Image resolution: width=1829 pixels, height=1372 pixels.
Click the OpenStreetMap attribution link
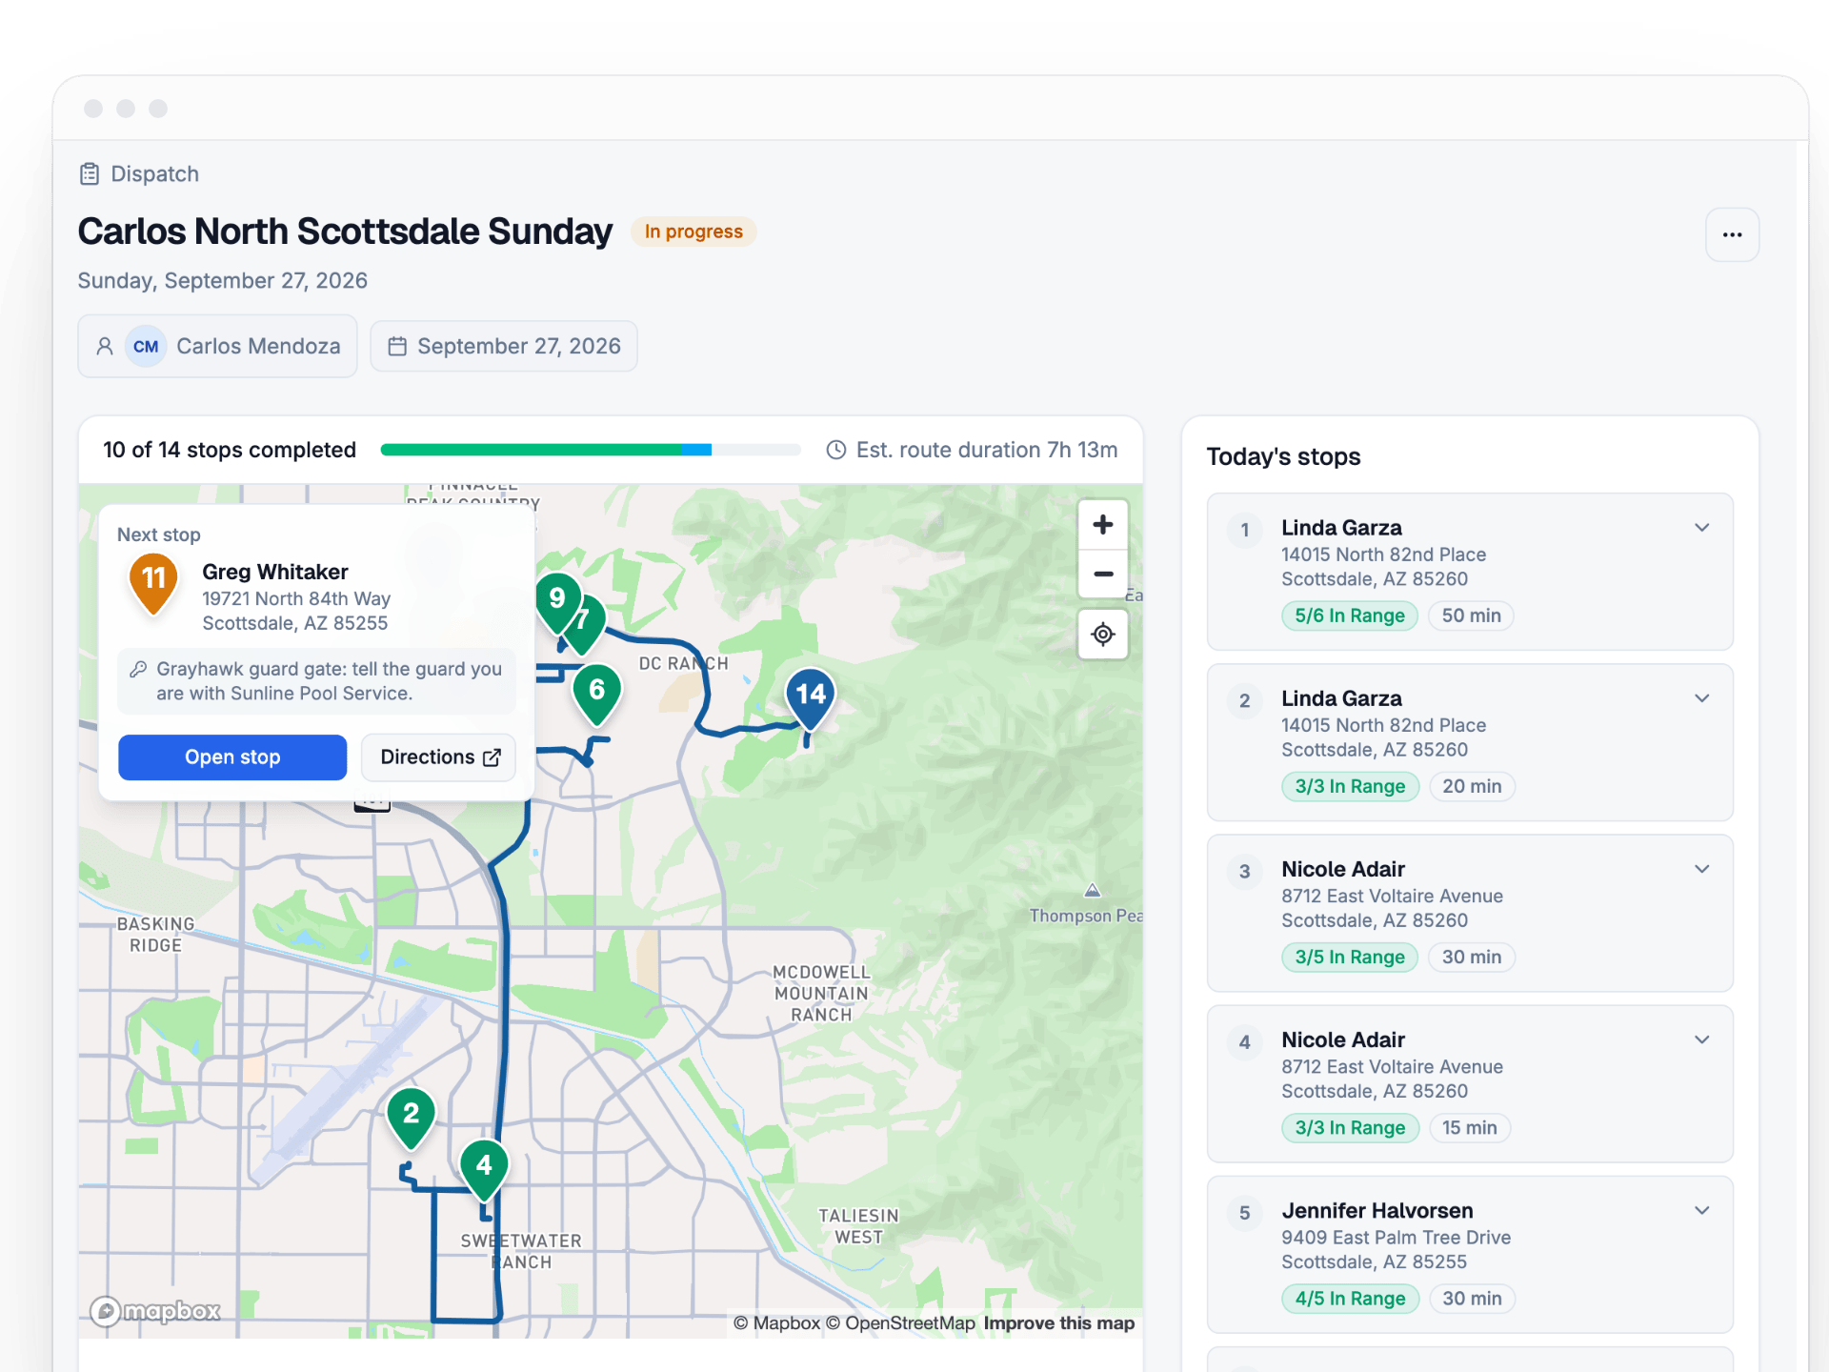point(900,1322)
